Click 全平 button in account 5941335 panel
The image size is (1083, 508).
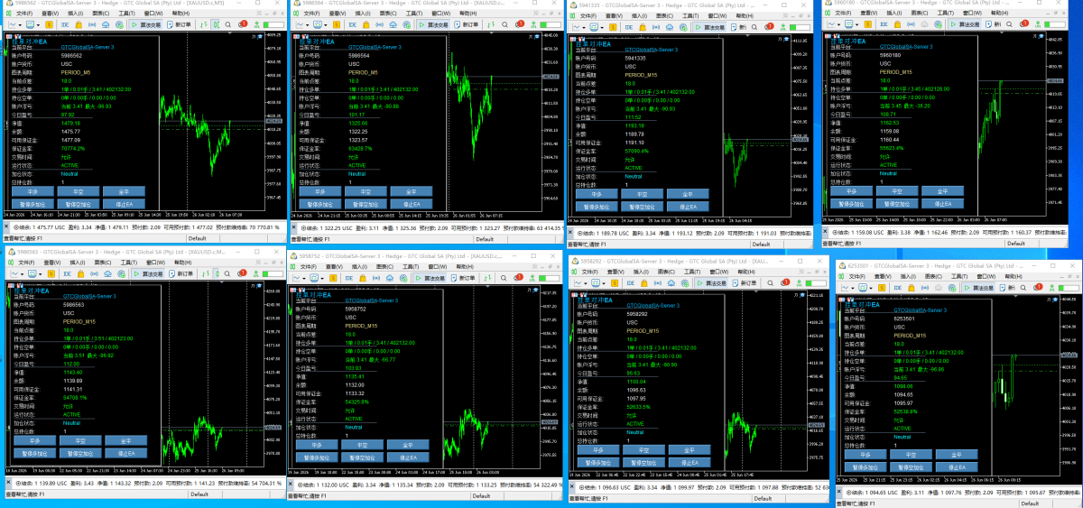click(690, 194)
